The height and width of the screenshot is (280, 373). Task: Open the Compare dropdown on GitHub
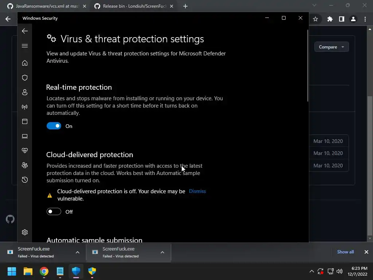(331, 47)
